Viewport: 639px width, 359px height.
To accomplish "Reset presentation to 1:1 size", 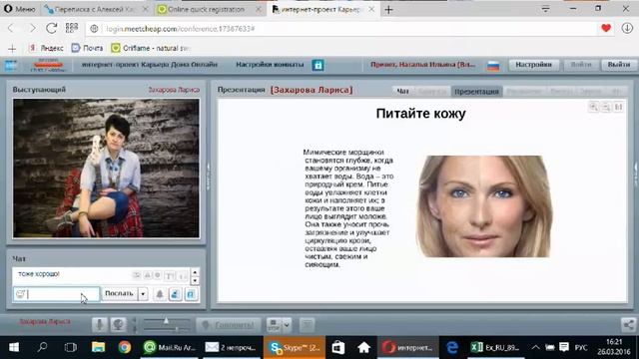I will [x=619, y=107].
